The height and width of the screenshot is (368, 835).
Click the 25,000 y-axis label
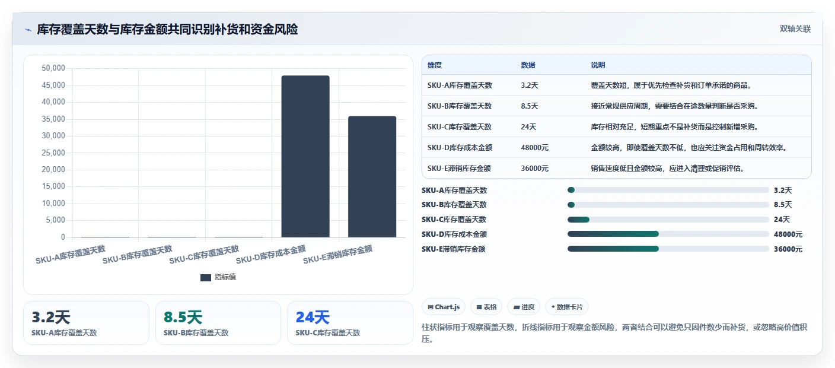coord(53,153)
